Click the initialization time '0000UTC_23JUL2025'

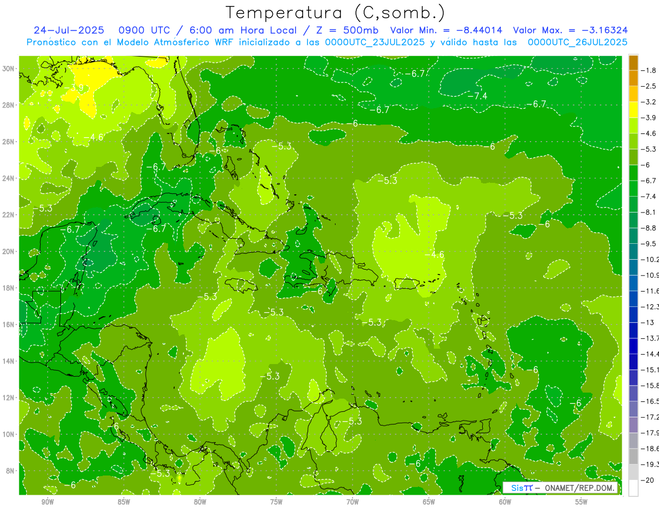click(x=375, y=42)
